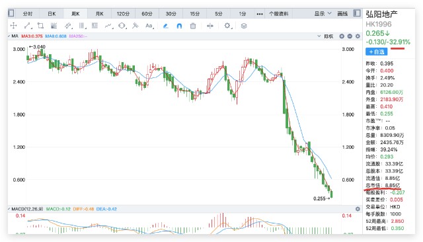Zoom in the chart with plus icon
The image size is (423, 242).
(342, 36)
